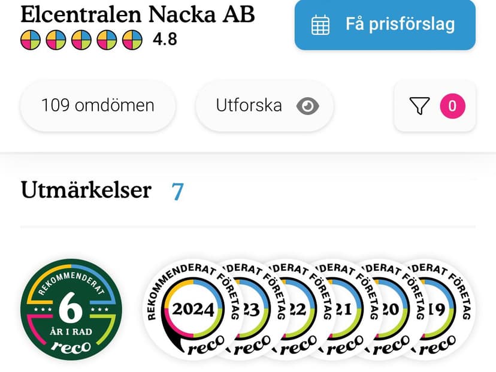
Task: Click the fifth rating circle
Action: point(132,40)
